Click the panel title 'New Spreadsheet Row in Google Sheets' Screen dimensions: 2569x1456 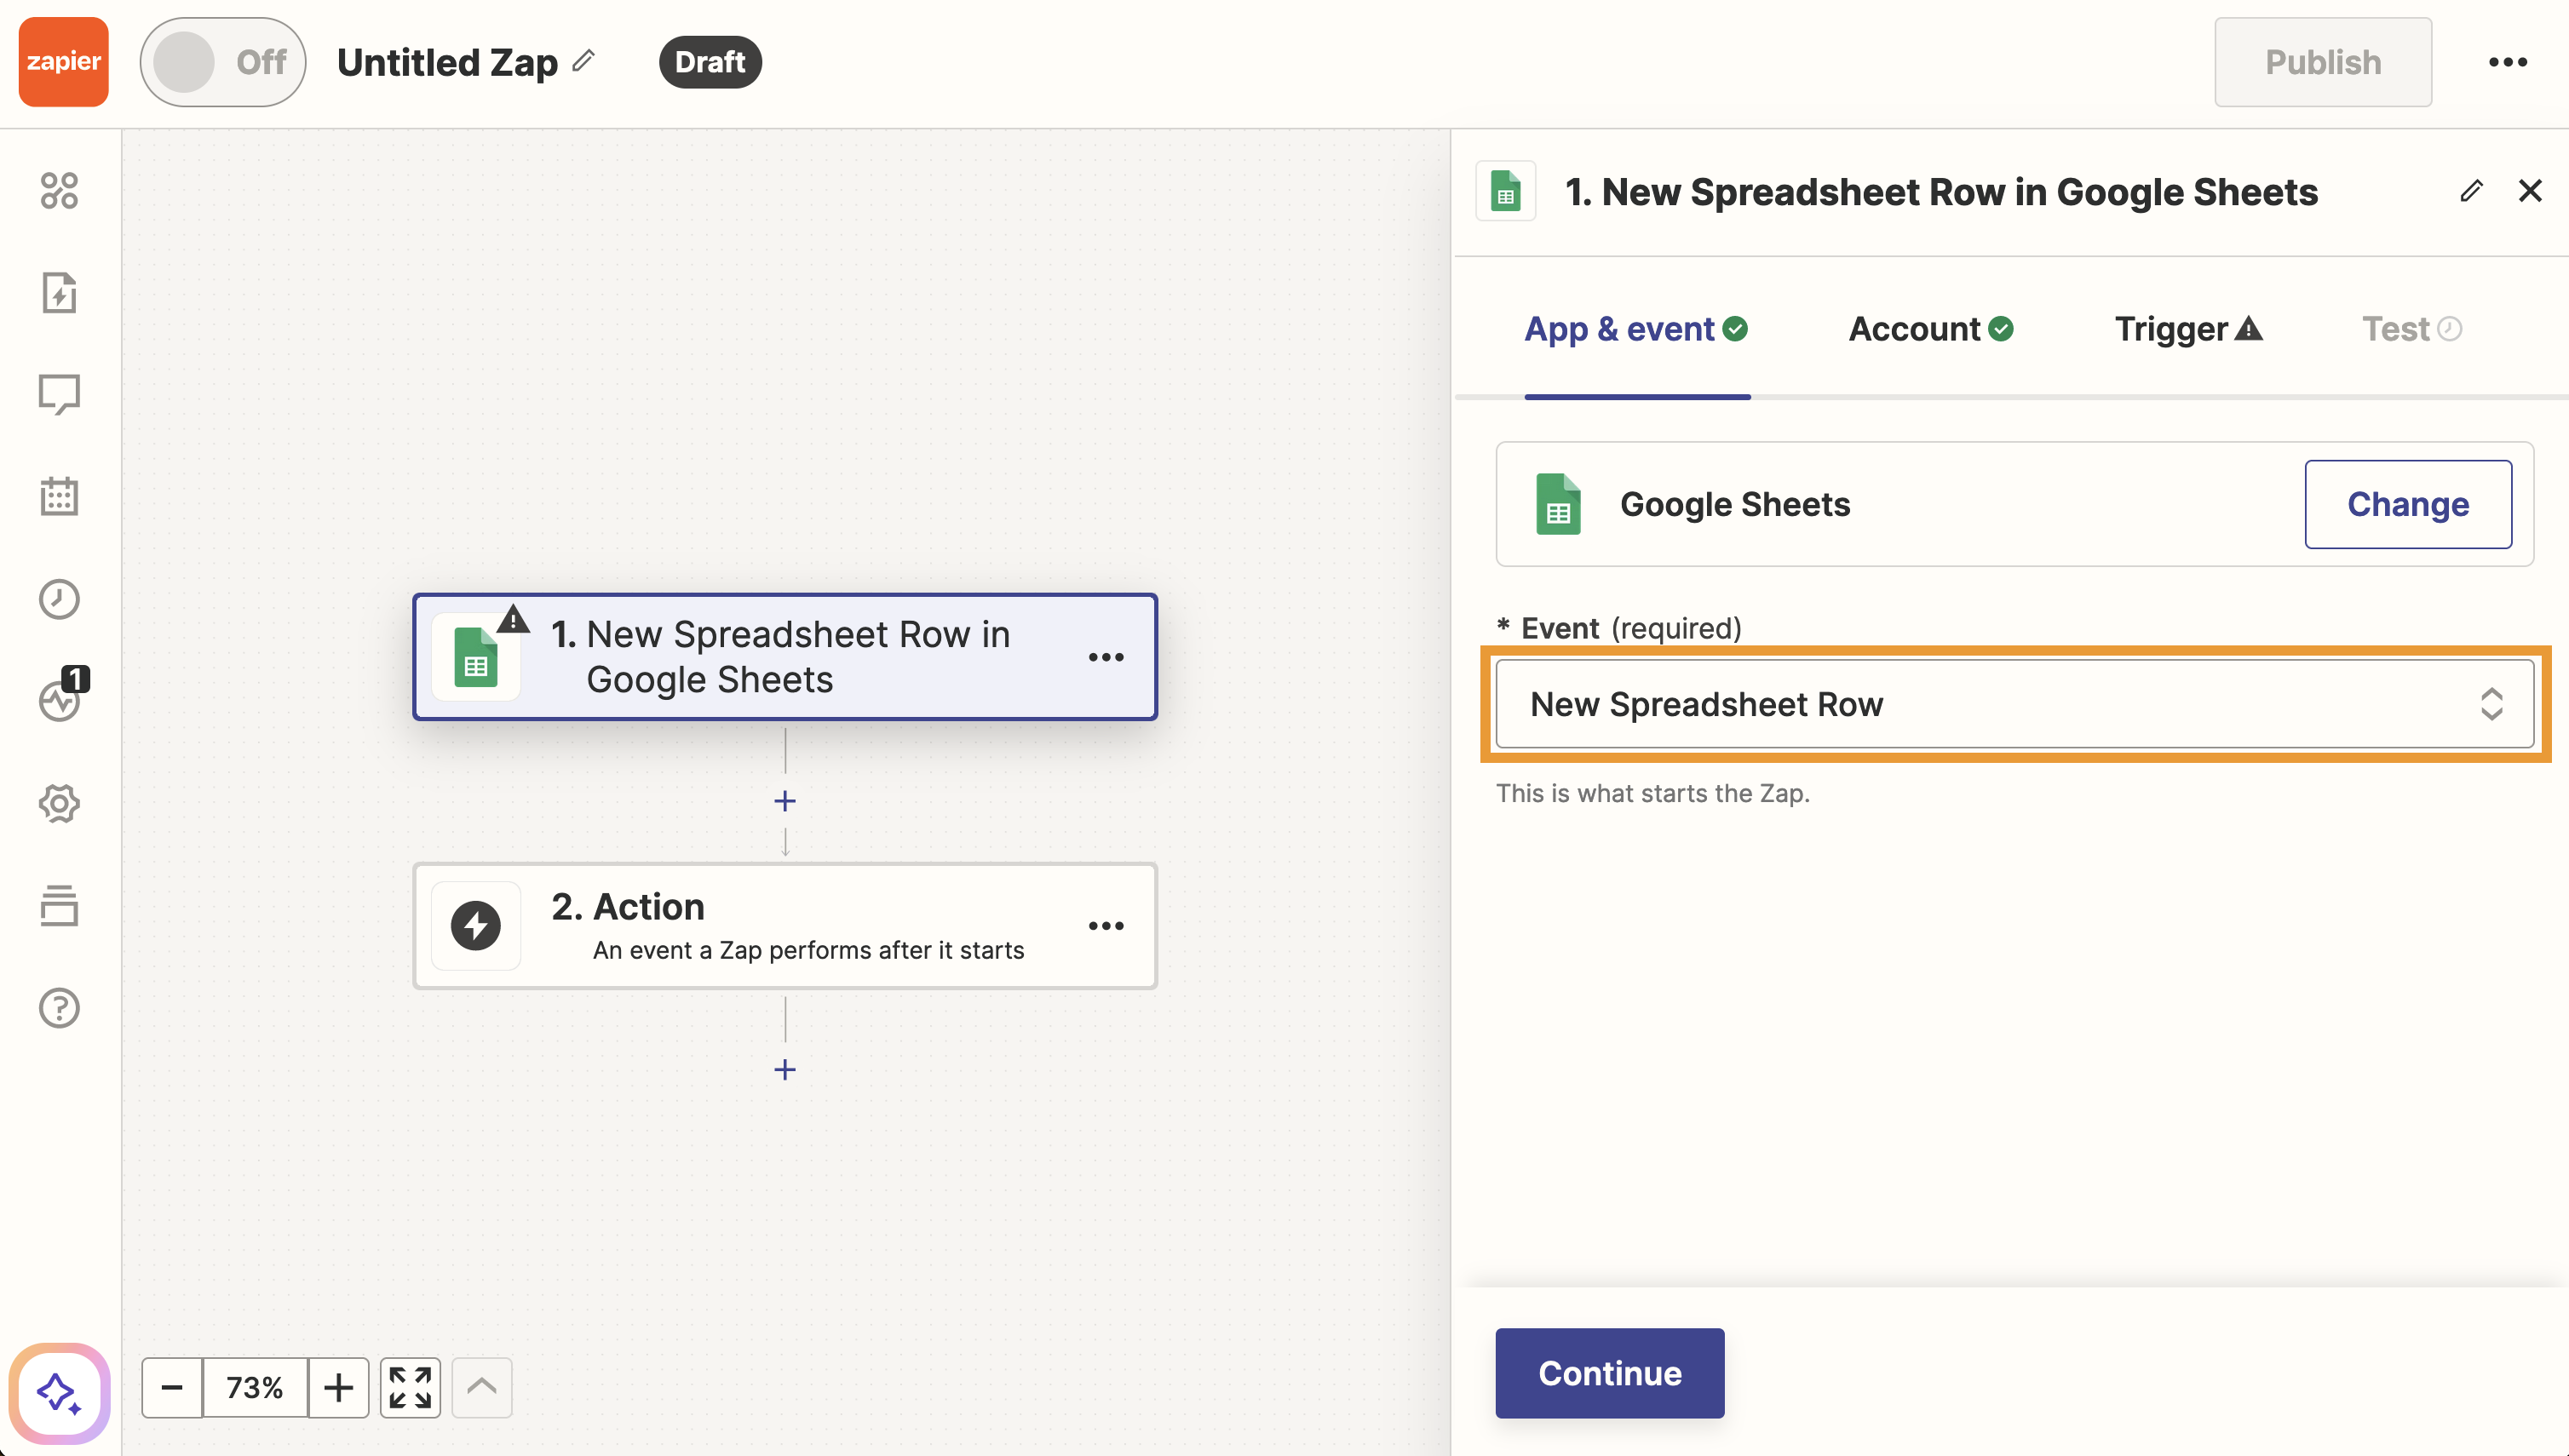tap(1940, 191)
